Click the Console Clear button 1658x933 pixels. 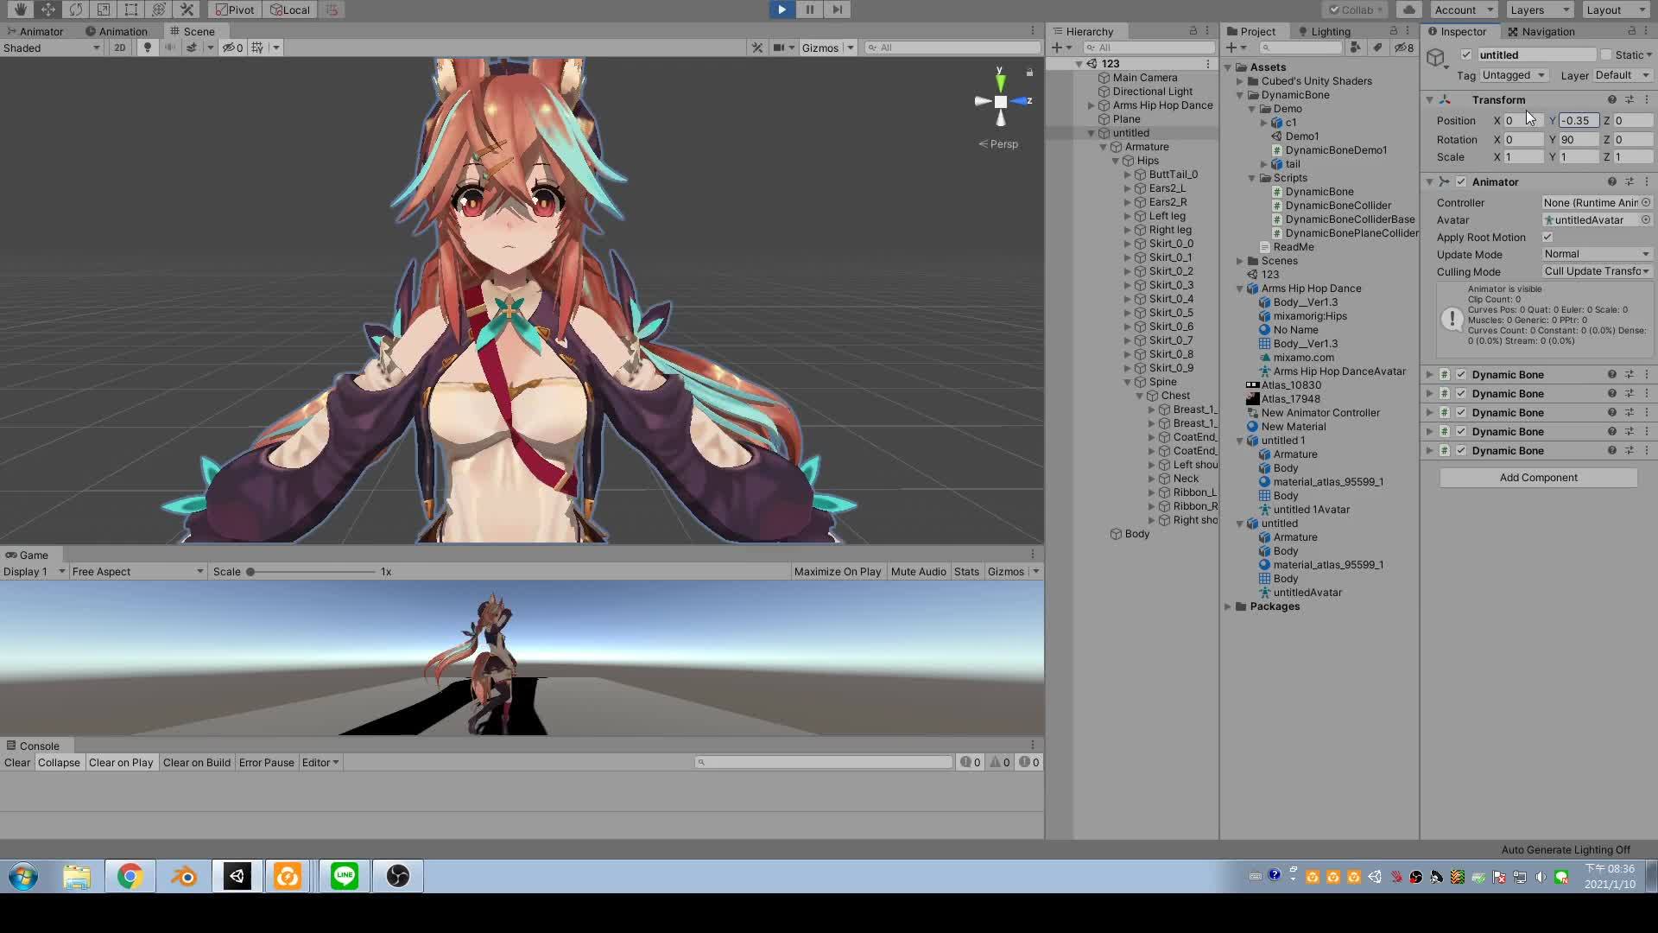[17, 762]
